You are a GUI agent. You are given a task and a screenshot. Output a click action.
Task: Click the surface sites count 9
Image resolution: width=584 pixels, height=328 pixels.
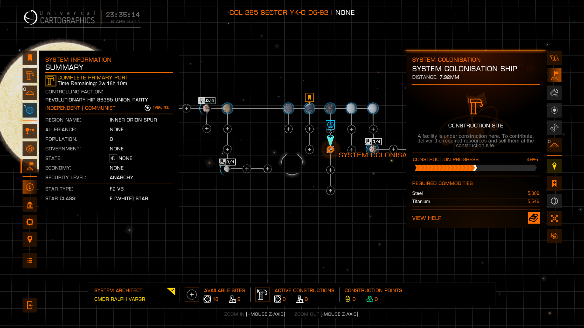coord(239,299)
